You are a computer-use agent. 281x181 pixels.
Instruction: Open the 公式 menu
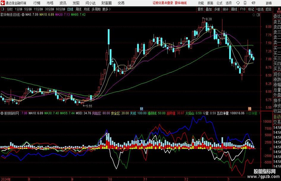[219, 3]
